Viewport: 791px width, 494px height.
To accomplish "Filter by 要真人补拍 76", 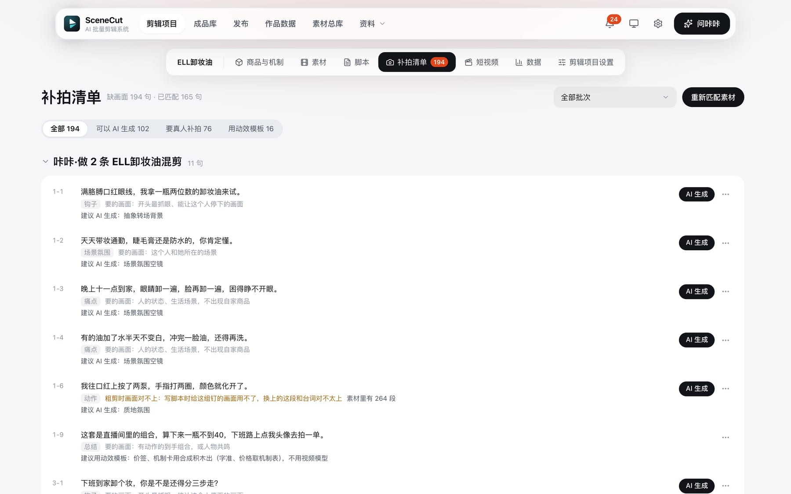I will point(189,129).
